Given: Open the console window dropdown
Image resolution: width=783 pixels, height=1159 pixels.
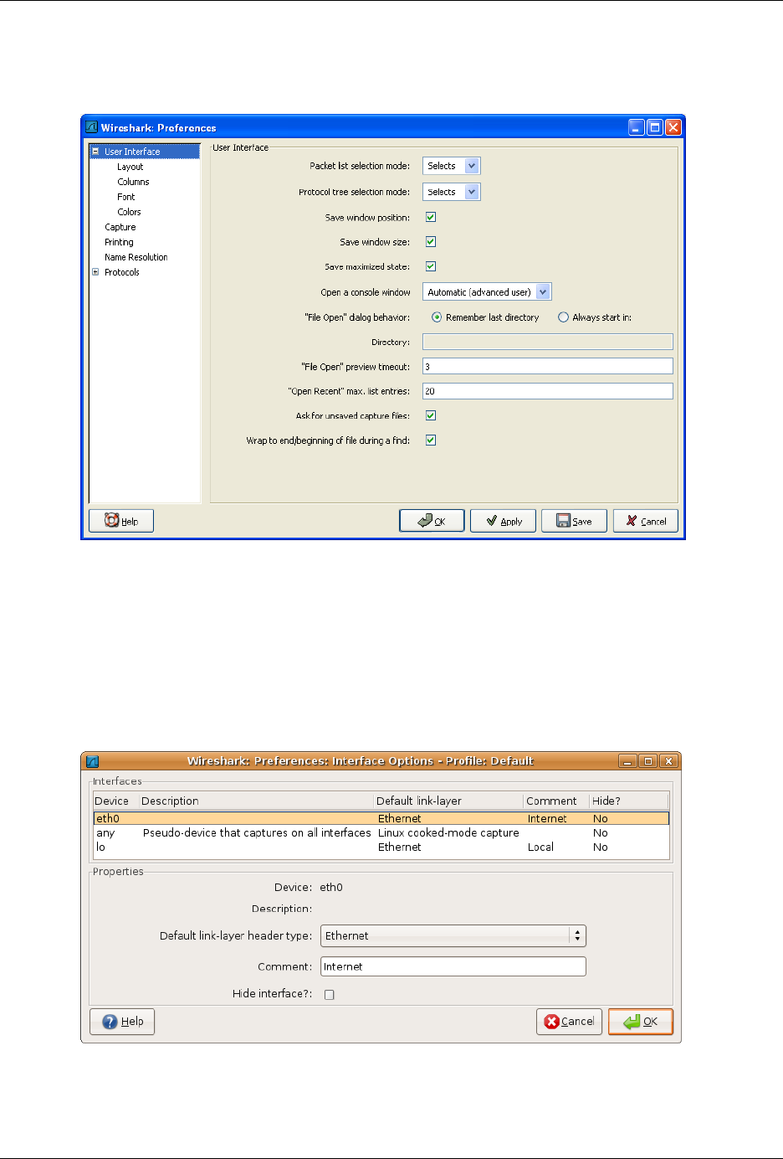Looking at the screenshot, I should pyautogui.click(x=488, y=292).
